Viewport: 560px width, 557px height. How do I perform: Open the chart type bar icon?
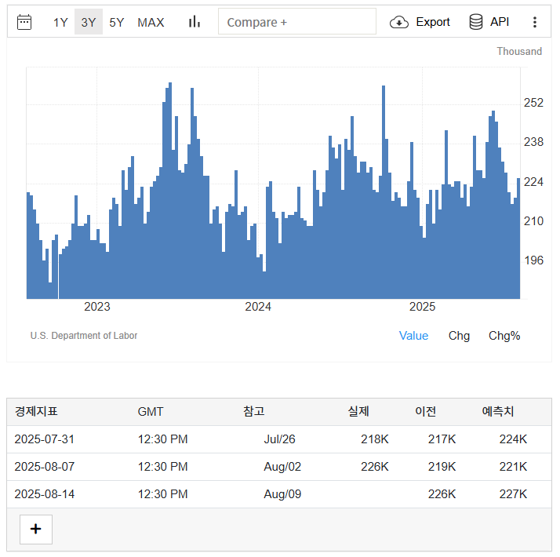pos(195,22)
